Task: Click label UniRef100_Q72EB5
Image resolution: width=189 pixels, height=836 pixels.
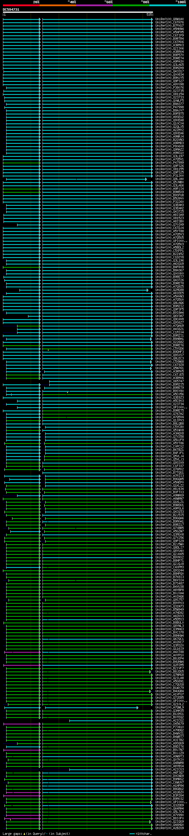Action: (170, 698)
